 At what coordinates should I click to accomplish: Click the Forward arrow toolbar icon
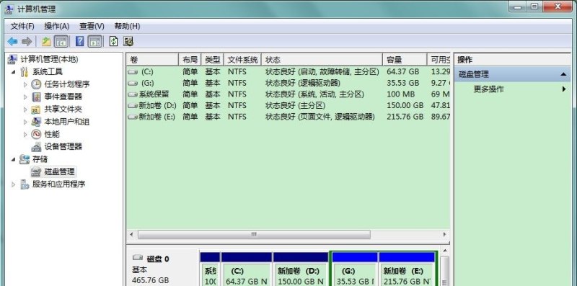pos(27,42)
